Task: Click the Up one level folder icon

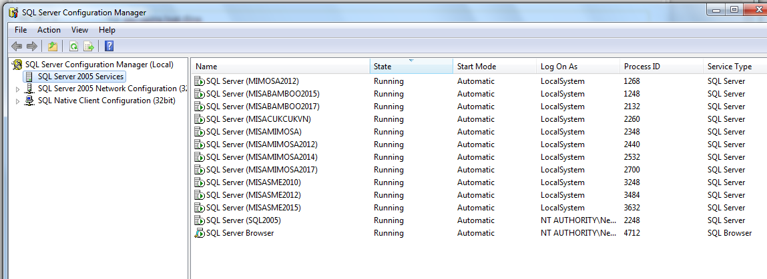Action: click(52, 47)
